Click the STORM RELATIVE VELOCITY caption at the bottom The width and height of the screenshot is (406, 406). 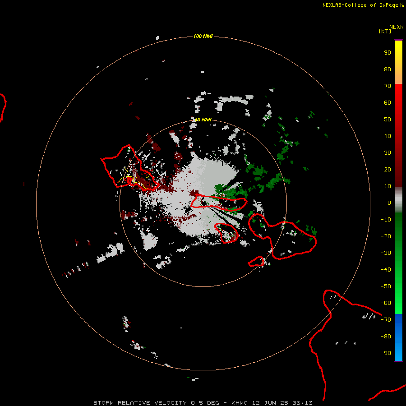[x=203, y=403]
